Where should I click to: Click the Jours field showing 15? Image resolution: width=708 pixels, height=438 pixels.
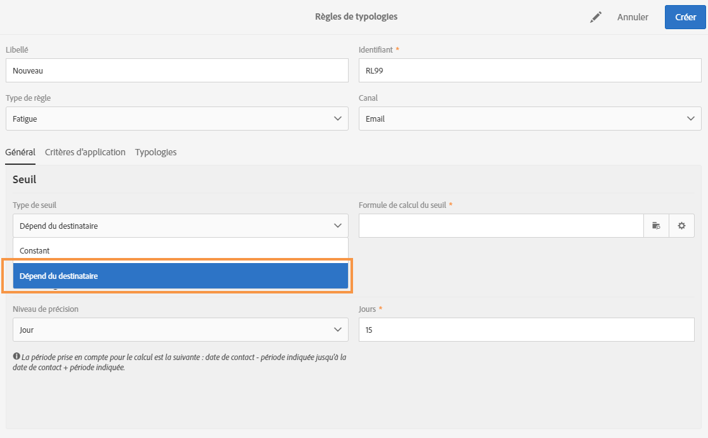(526, 330)
